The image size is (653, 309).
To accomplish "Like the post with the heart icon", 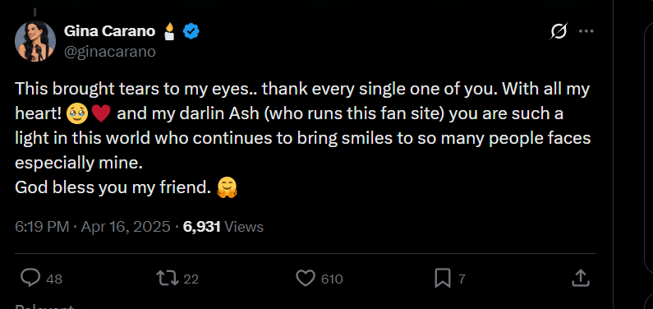I will pos(306,279).
